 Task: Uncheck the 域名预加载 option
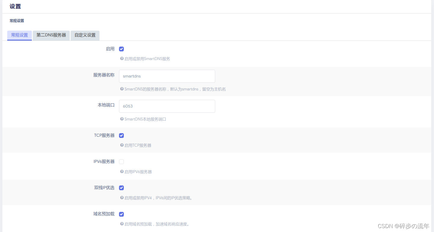(x=121, y=214)
